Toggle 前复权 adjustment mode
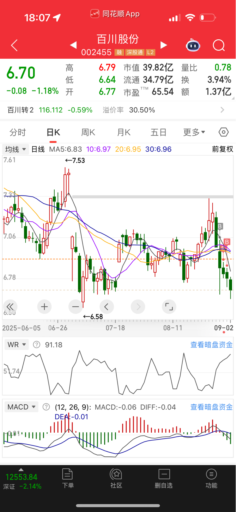This screenshot has height=512, width=236. (222, 149)
